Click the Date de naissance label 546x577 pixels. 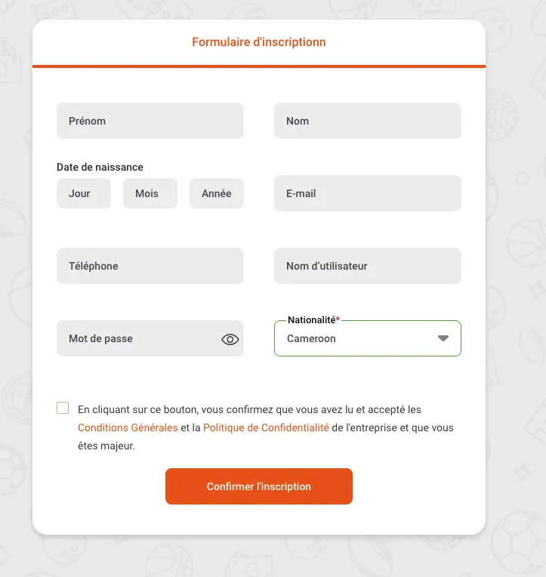[100, 167]
